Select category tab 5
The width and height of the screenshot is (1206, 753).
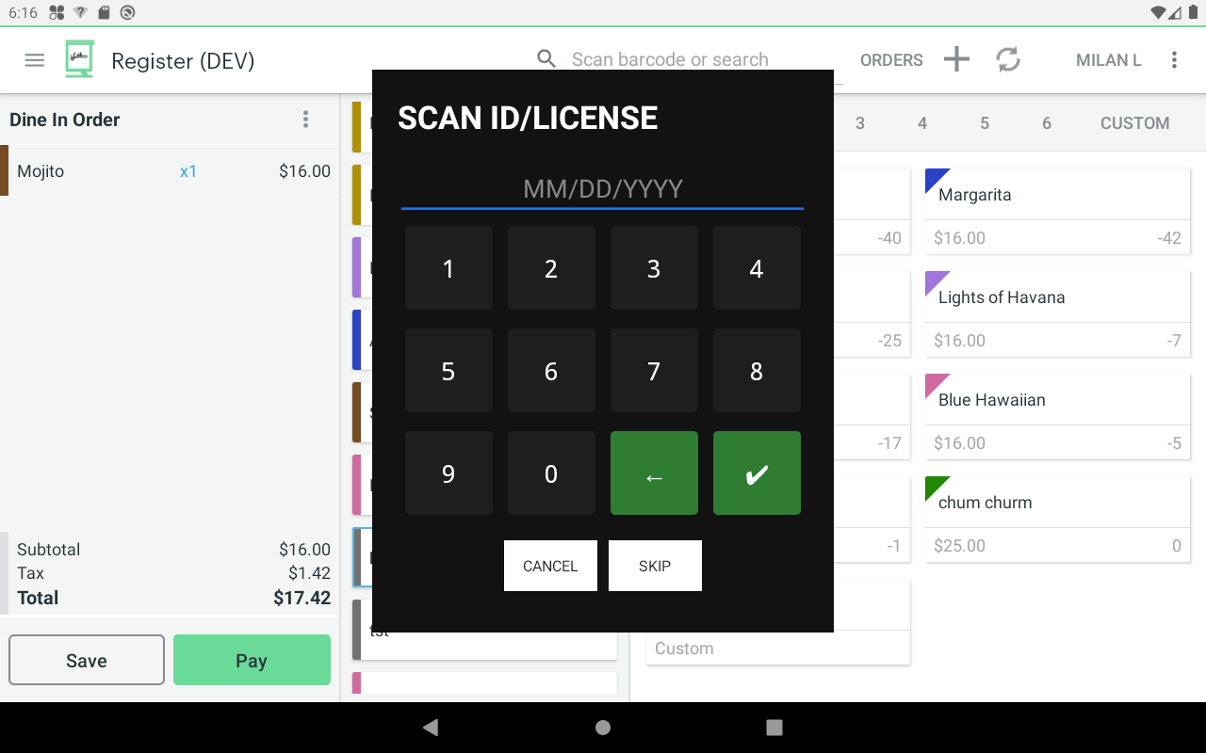(985, 123)
